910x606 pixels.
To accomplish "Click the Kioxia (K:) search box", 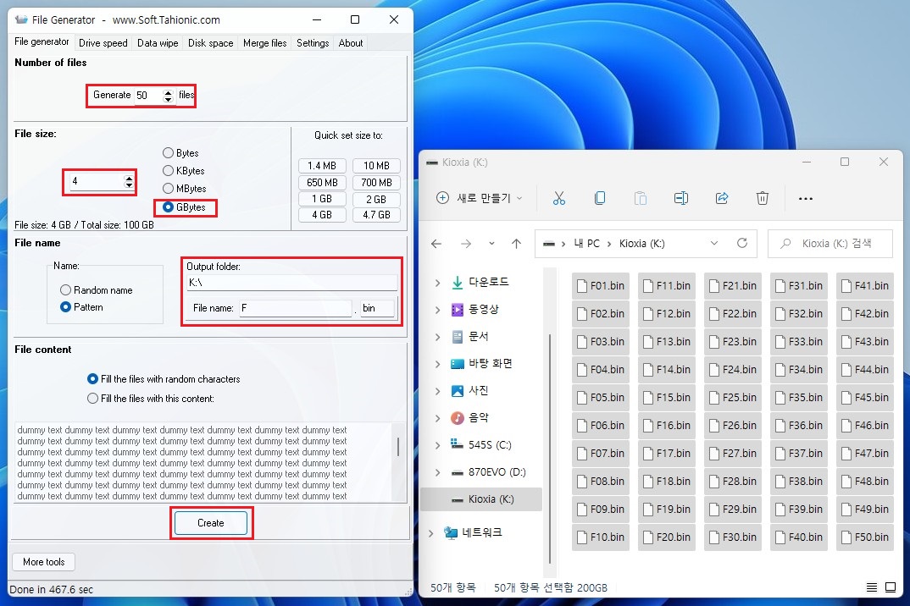I will [x=830, y=244].
